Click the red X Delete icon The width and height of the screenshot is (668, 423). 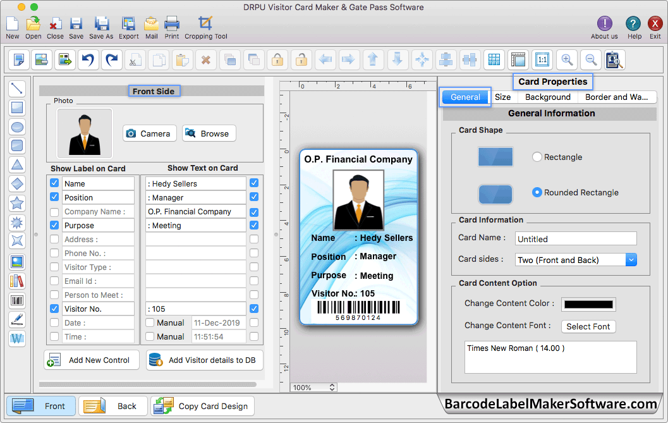point(206,59)
